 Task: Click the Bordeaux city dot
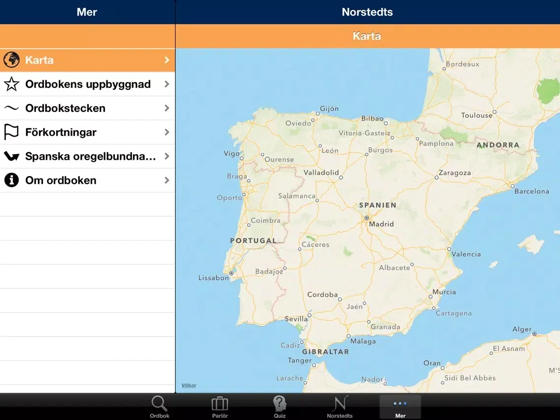click(444, 69)
